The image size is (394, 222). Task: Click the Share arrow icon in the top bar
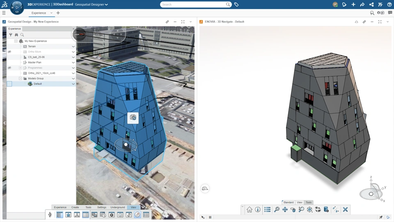tap(362, 5)
